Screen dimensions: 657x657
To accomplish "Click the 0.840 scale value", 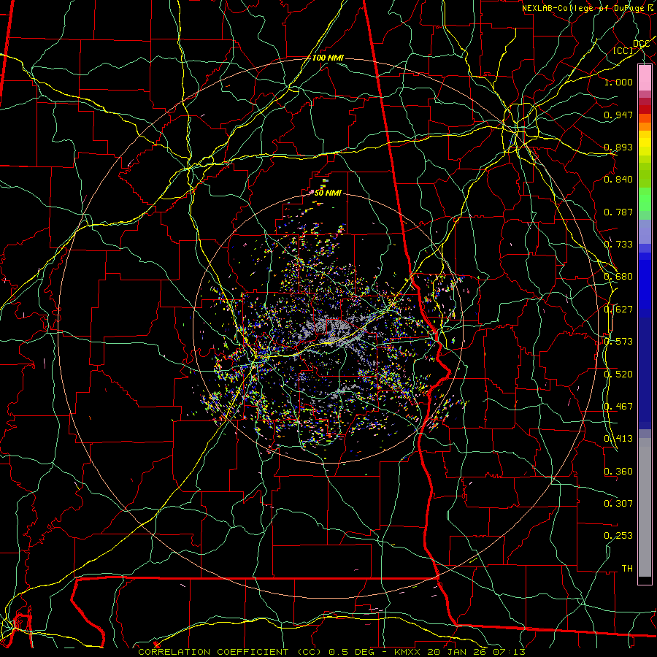I will point(618,180).
